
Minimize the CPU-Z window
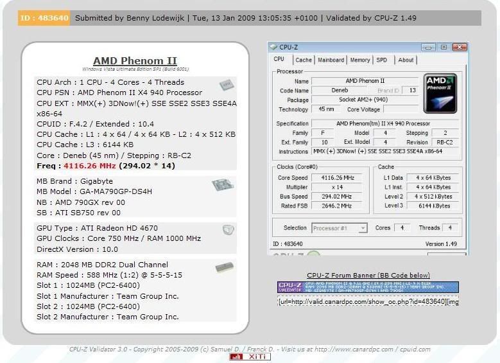(x=428, y=48)
